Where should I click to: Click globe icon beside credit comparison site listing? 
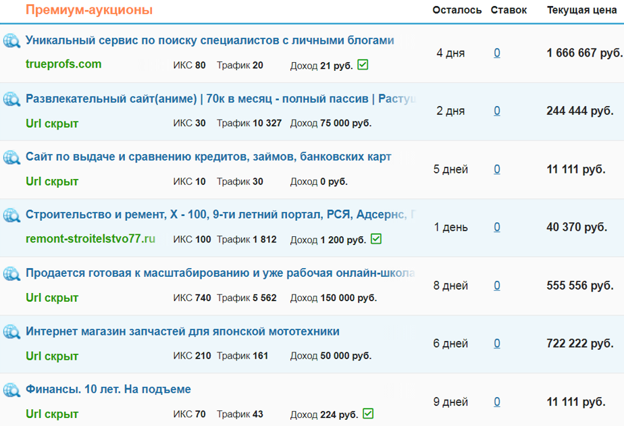pos(12,157)
